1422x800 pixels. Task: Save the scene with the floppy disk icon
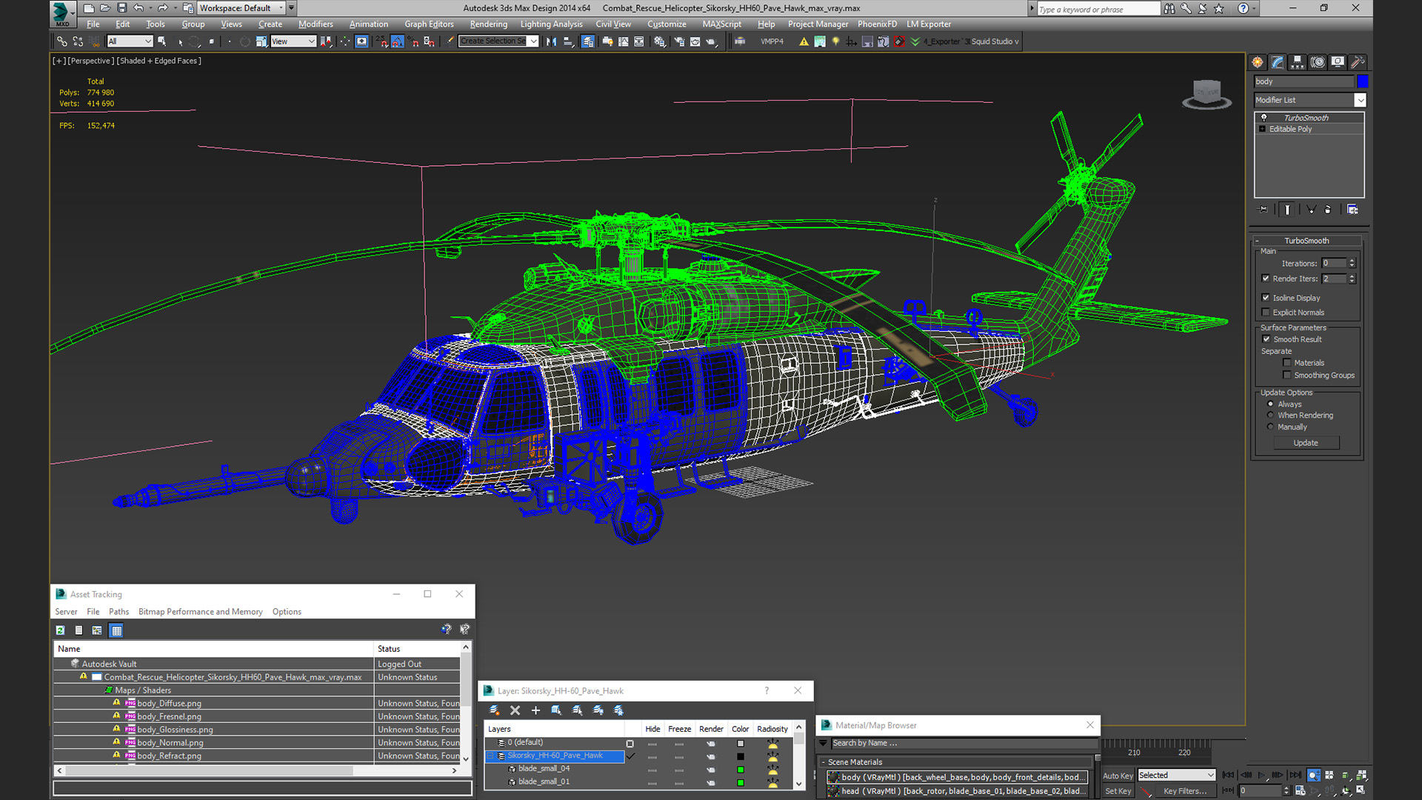(x=121, y=8)
